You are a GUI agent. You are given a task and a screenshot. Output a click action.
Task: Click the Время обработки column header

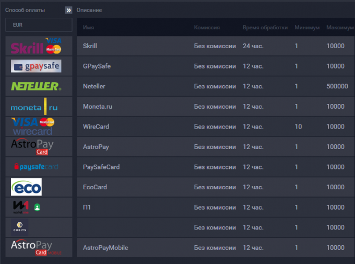click(x=265, y=27)
